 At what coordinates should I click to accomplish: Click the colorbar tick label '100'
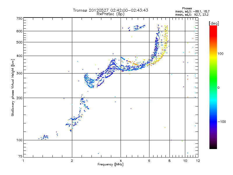[x=220, y=54]
